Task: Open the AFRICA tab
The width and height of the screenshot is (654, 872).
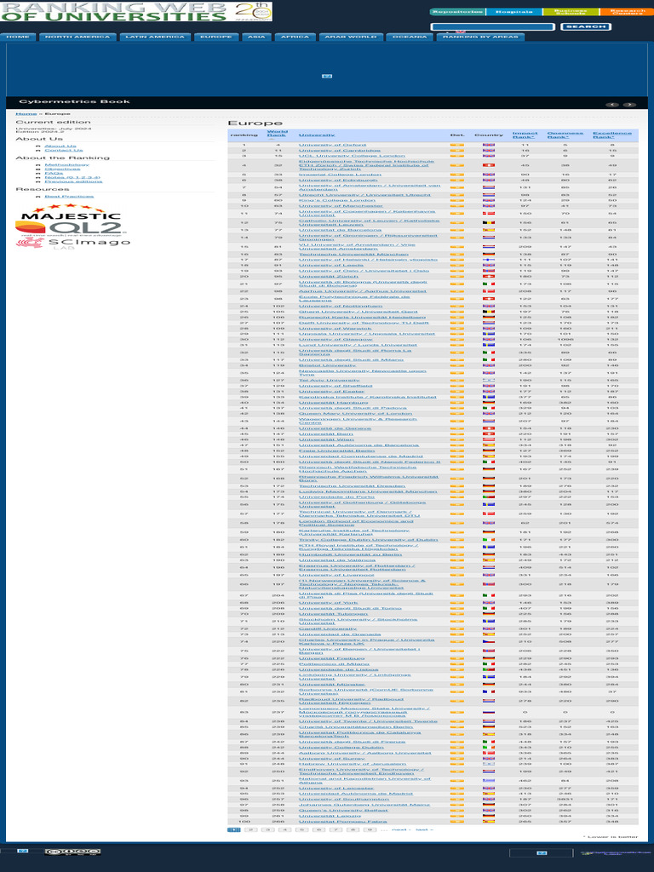Action: 295,37
